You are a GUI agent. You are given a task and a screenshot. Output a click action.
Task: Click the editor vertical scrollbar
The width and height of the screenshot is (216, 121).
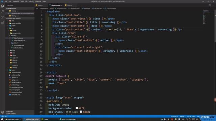(215, 26)
